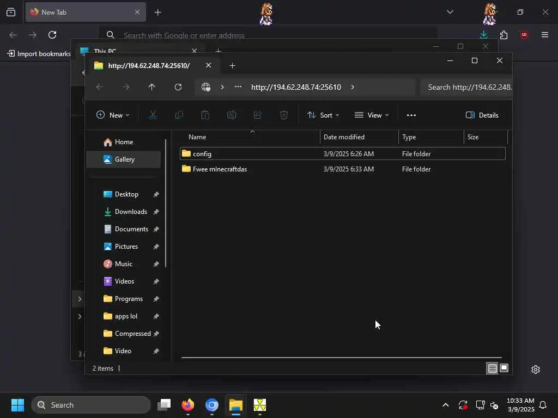
Task: Expand tree chevron beside Programs
Action: (x=80, y=299)
